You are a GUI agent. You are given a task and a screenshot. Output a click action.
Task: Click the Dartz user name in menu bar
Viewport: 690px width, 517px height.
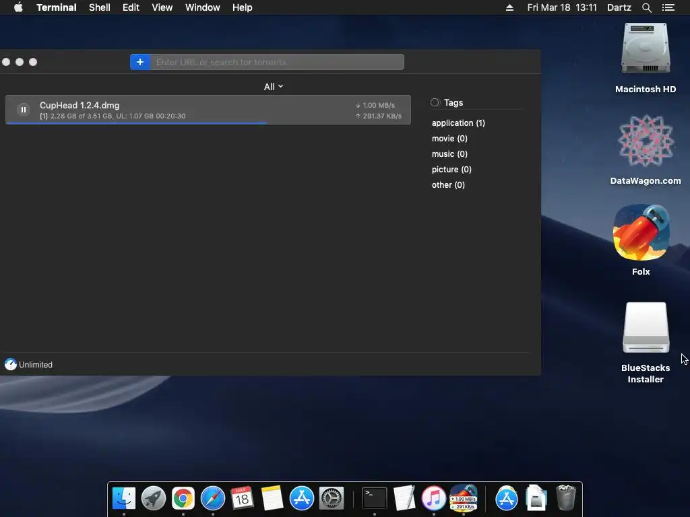click(619, 7)
